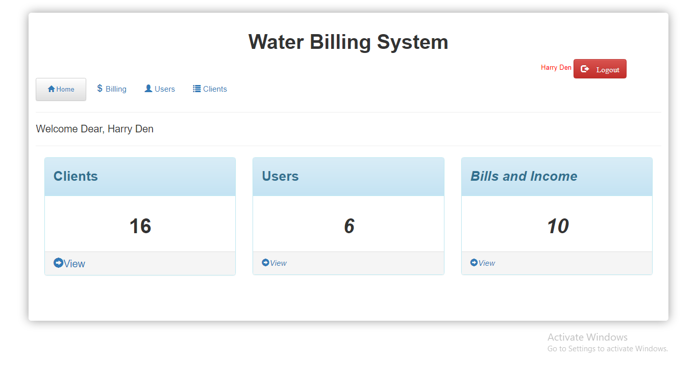
Task: Click the Users count showing 6
Action: click(348, 226)
